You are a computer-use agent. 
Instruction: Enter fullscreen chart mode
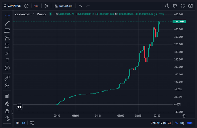pos(183,6)
